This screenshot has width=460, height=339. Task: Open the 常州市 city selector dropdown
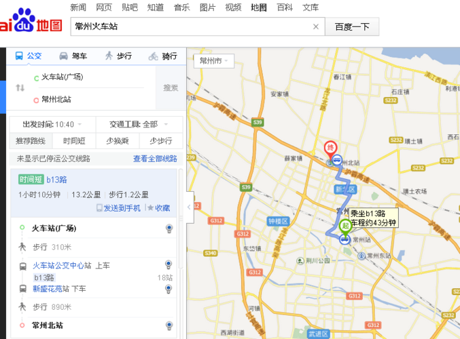214,61
